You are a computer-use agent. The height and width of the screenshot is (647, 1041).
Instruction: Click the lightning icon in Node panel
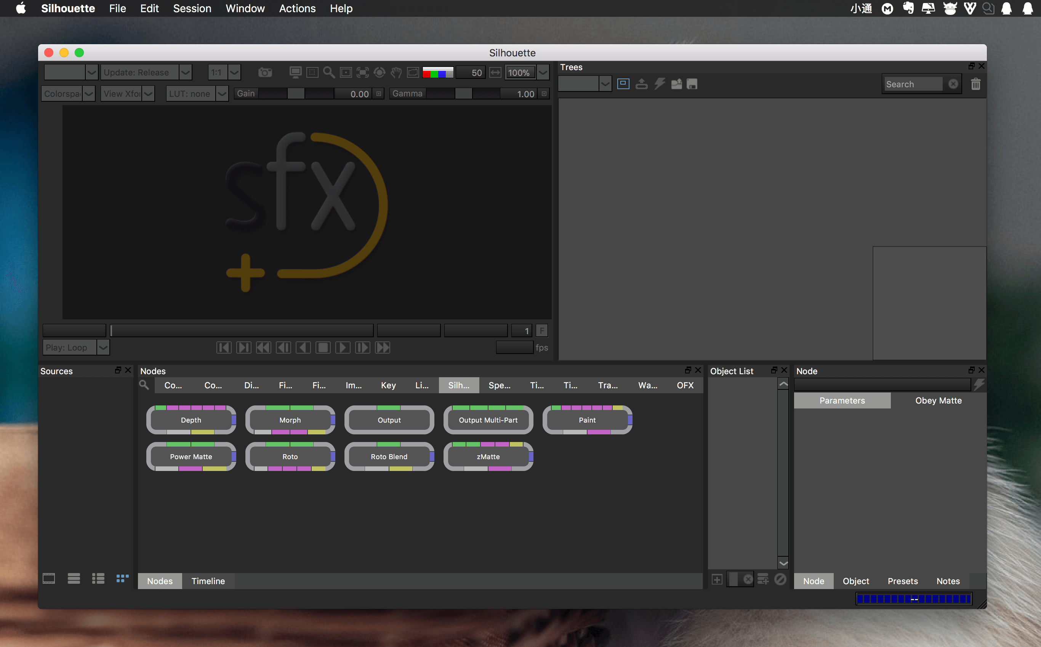(x=979, y=385)
